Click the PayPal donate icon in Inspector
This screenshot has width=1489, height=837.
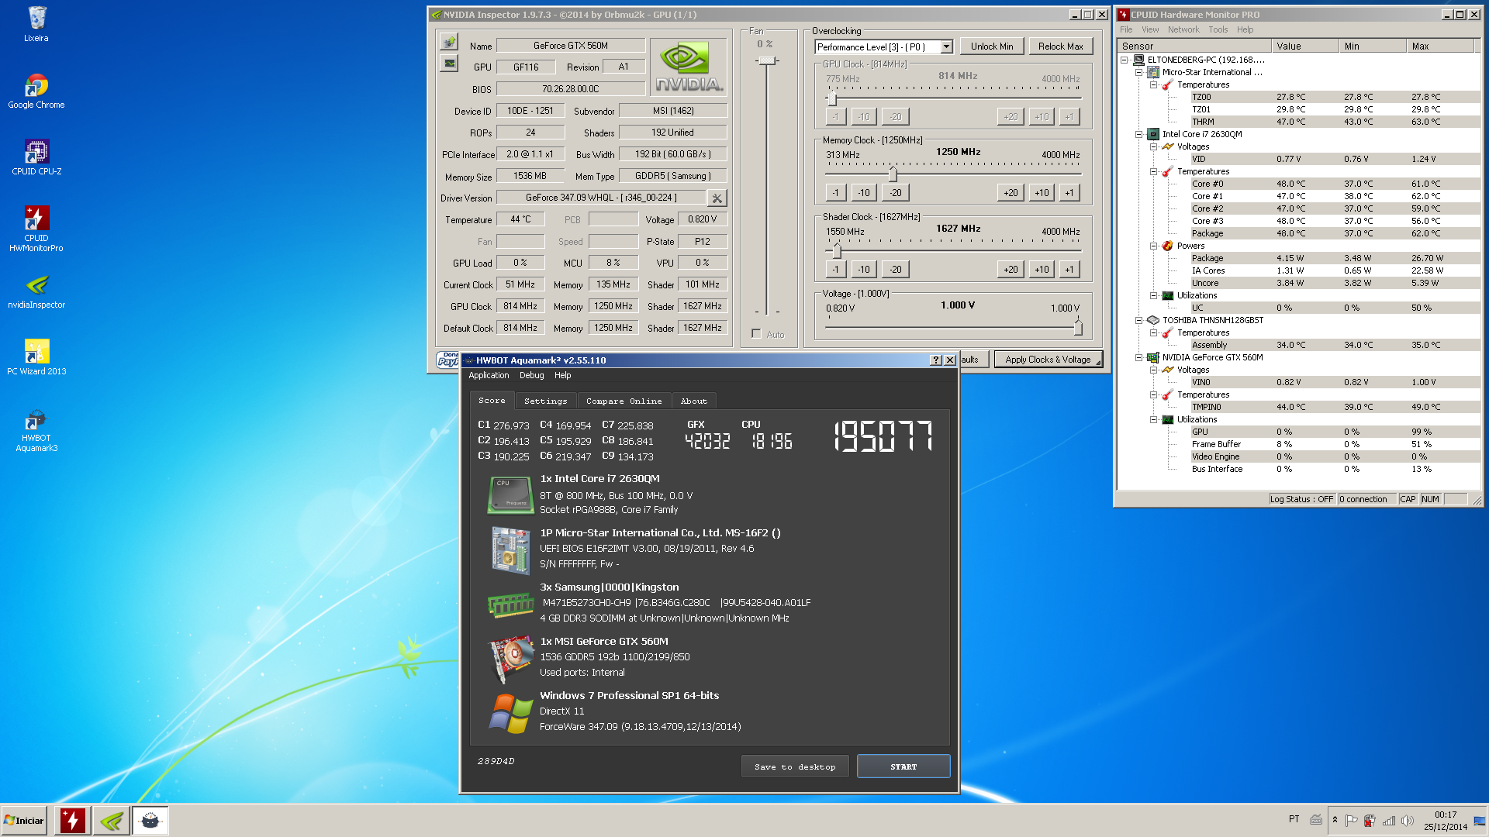[x=448, y=360]
